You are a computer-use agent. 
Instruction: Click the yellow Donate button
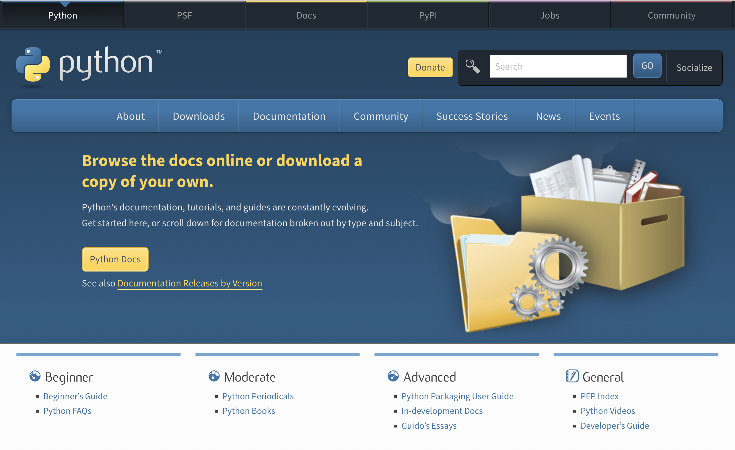[x=430, y=67]
